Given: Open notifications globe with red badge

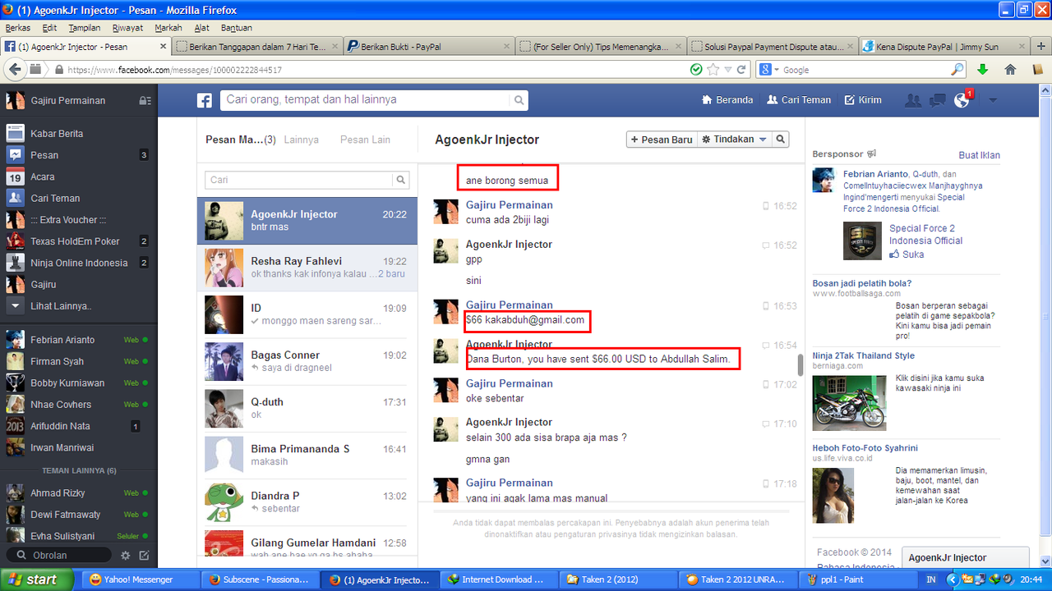Looking at the screenshot, I should coord(962,100).
